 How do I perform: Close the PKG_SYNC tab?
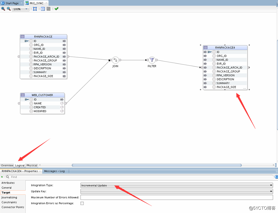click(46, 3)
